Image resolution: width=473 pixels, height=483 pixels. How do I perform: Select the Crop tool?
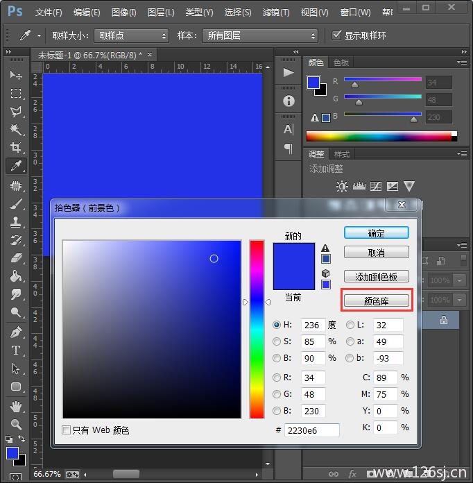point(16,147)
